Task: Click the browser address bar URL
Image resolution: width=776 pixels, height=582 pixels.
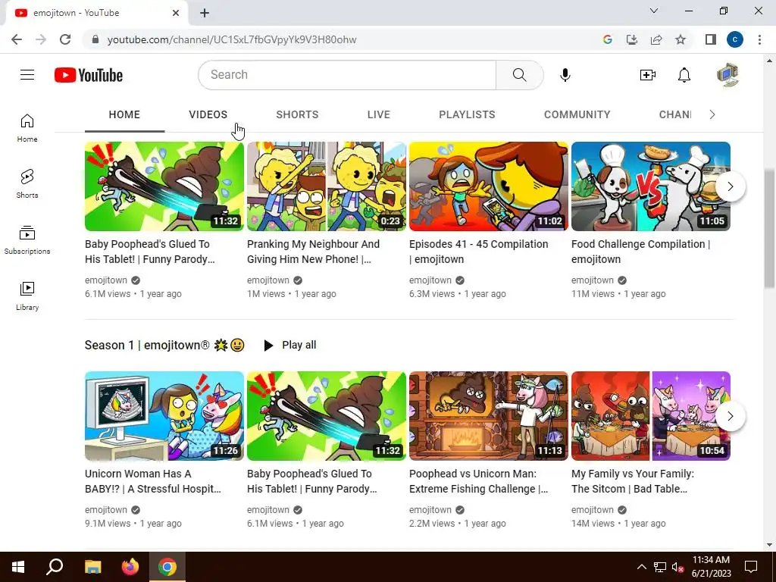Action: tap(232, 39)
